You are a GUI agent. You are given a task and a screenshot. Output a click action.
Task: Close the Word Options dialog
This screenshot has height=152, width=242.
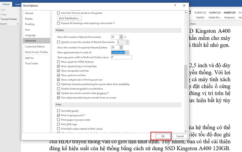point(184,6)
